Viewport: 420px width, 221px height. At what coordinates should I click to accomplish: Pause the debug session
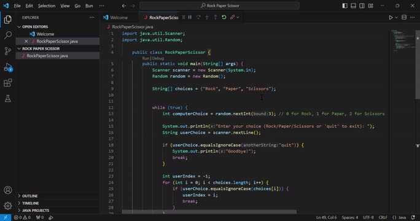(190, 17)
